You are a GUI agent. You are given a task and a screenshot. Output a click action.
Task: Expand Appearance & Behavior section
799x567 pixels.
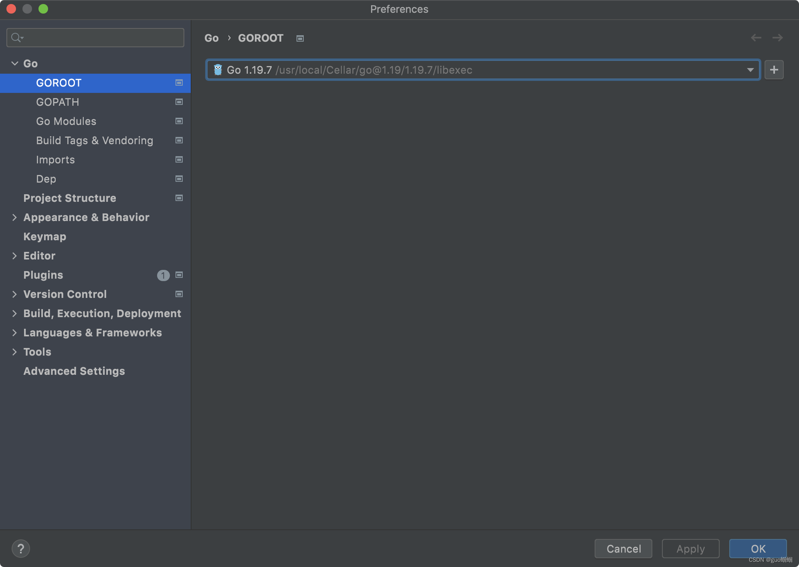coord(14,217)
